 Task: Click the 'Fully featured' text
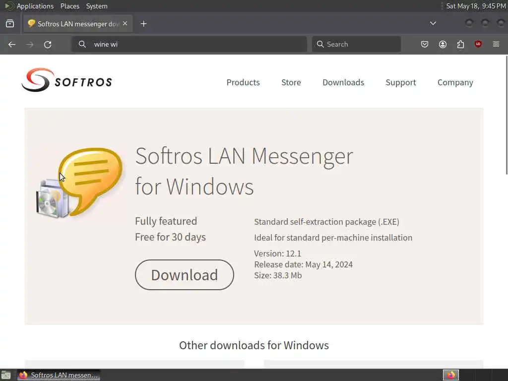[166, 221]
